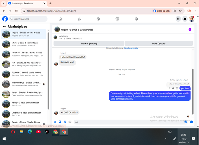Open Sandy - 3 beds 2 baths House chat
The height and width of the screenshot is (145, 199).
[23, 104]
